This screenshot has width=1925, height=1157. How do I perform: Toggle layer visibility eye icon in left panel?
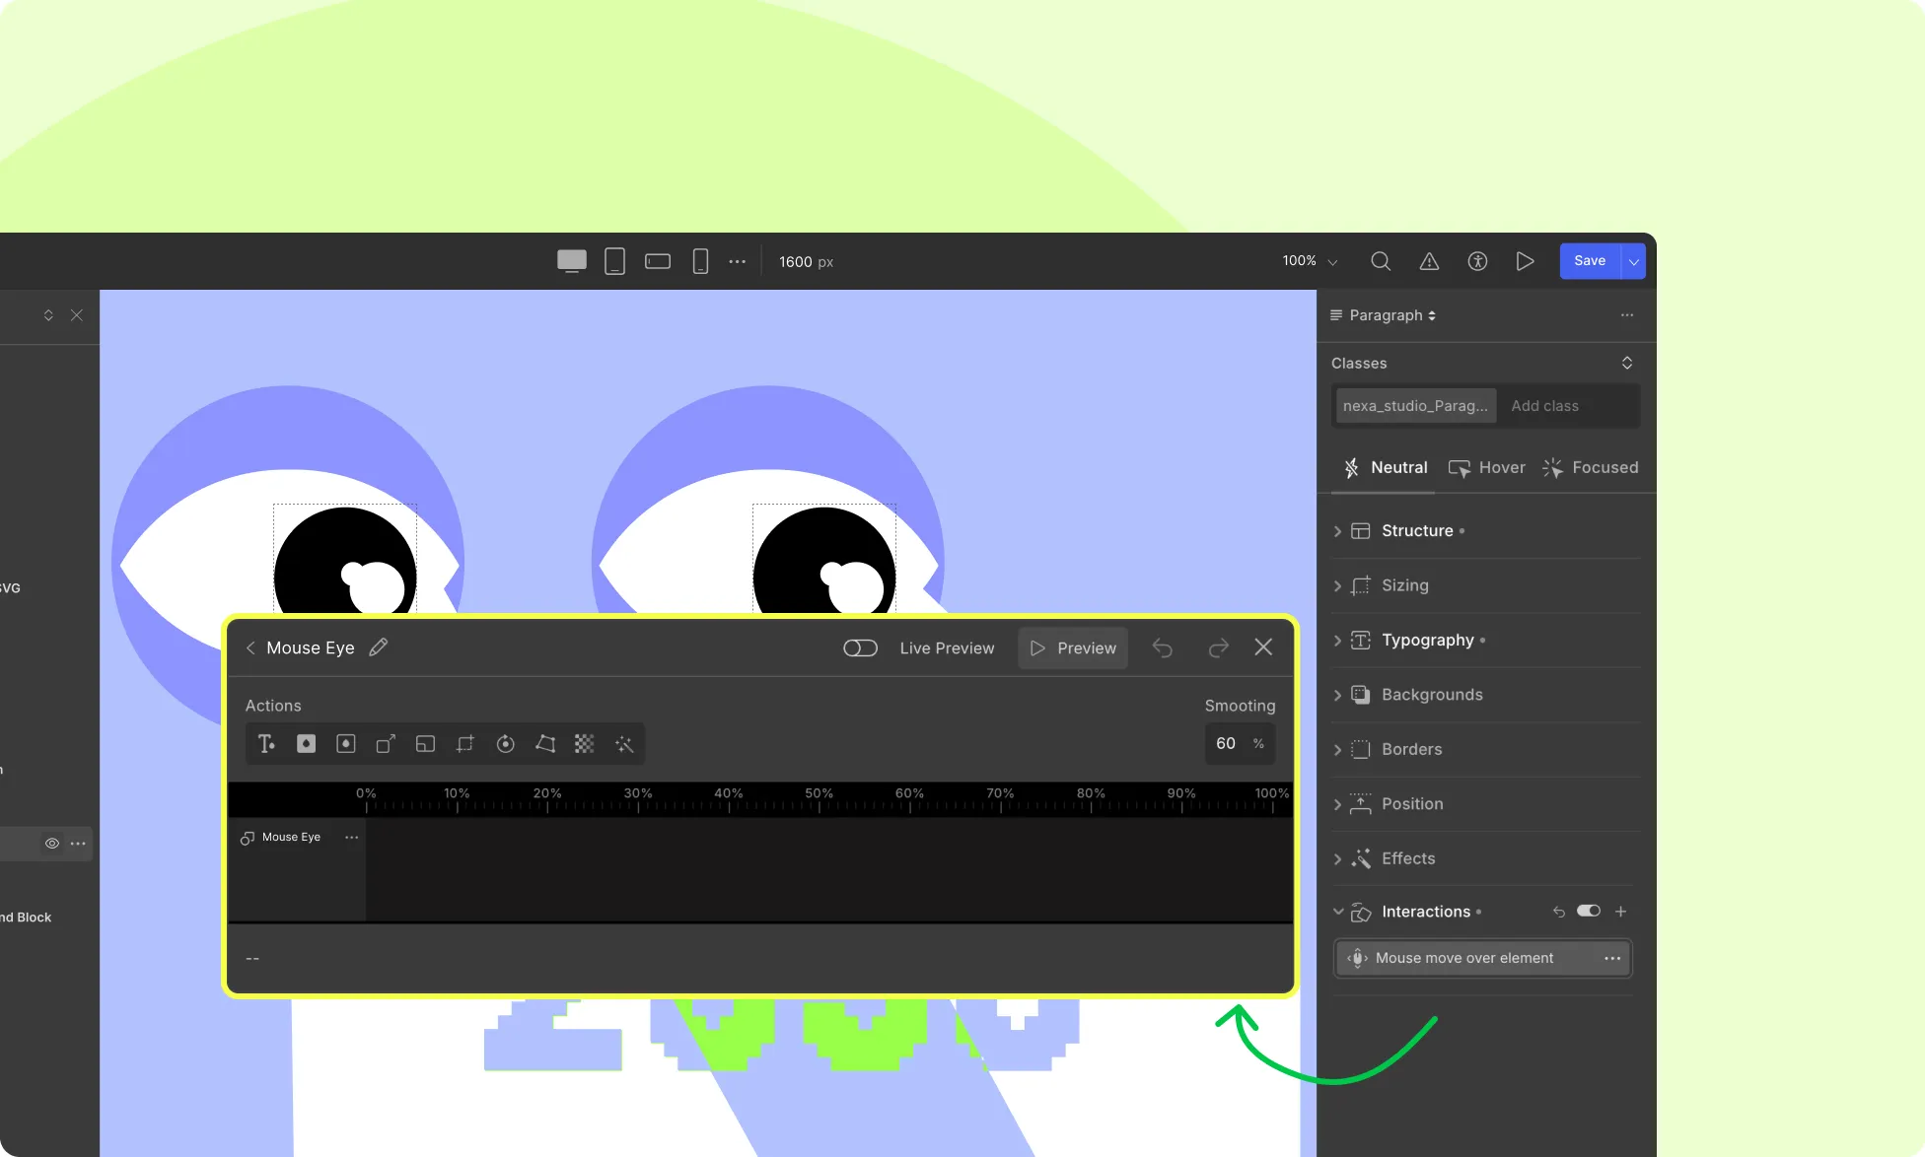click(x=52, y=844)
